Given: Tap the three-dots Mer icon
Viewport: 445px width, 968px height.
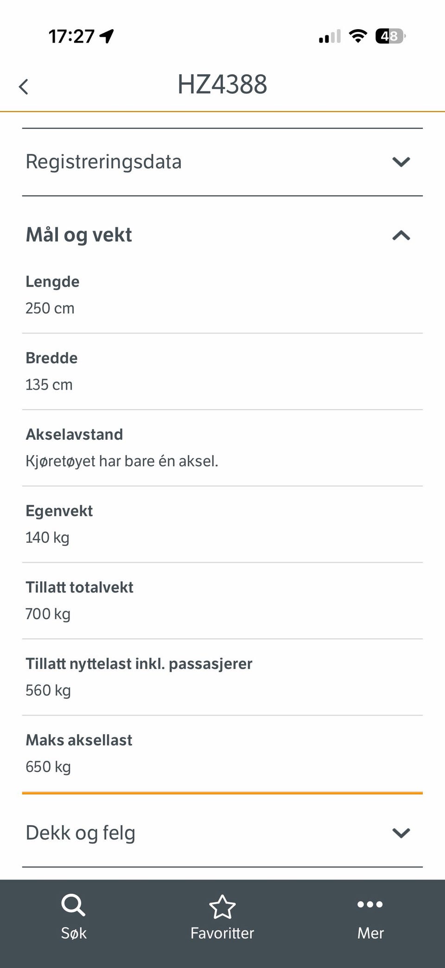Looking at the screenshot, I should click(x=370, y=904).
